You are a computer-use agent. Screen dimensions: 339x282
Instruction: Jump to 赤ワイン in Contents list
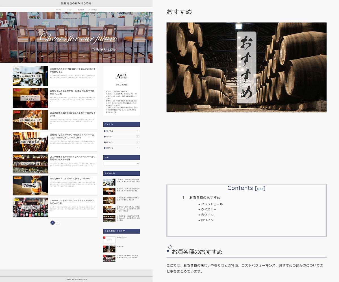[207, 215]
